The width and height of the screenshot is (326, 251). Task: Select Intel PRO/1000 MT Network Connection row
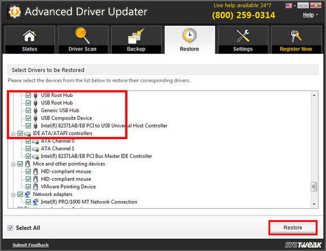tap(89, 202)
